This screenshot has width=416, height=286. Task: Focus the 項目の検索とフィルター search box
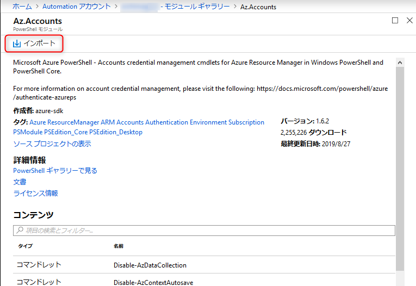click(204, 231)
